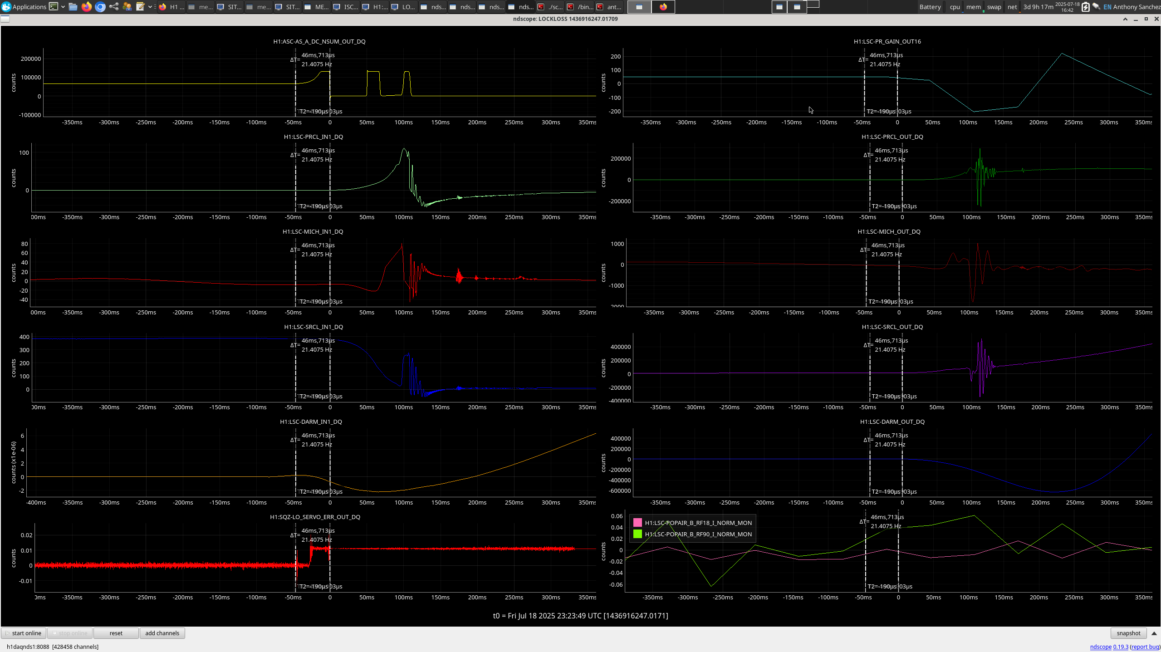Click pink RF18_I_NORM_MON legend swatch

(x=637, y=523)
